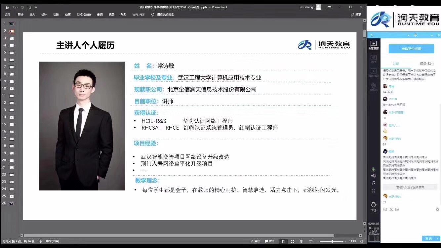The width and height of the screenshot is (441, 248).
Task: Open the dropdown arrow in classroom title bar
Action: coord(408,35)
